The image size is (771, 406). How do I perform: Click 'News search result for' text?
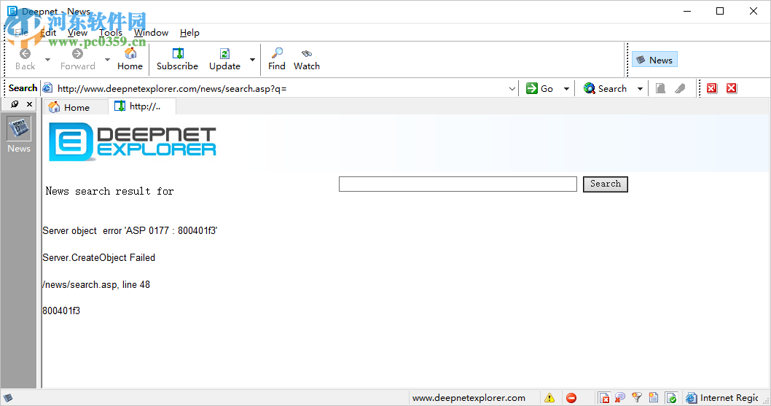coord(109,191)
